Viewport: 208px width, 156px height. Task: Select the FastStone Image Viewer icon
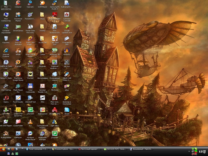18,74
